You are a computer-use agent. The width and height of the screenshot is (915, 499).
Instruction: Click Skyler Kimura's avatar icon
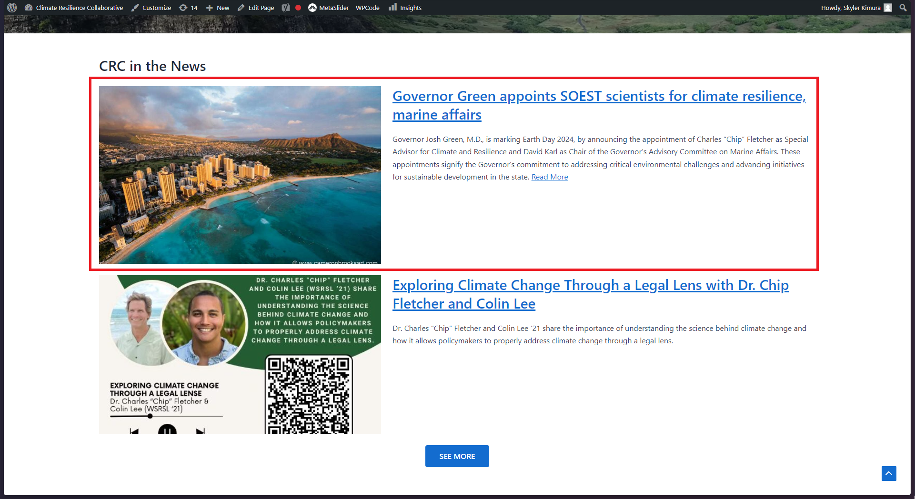click(888, 8)
